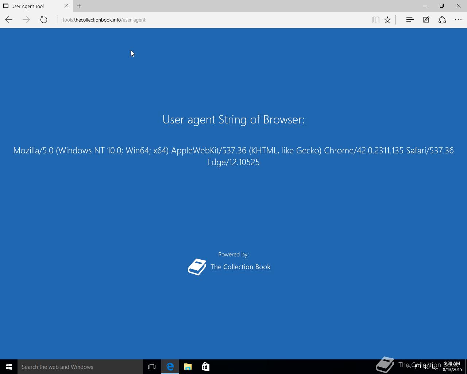This screenshot has width=467, height=374.
Task: Click the 'Edge/12.10525' text line
Action: (233, 162)
